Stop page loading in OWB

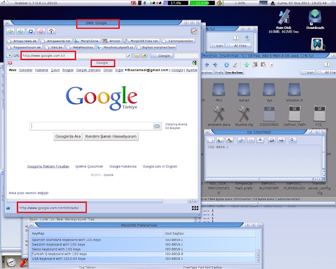coord(41,32)
